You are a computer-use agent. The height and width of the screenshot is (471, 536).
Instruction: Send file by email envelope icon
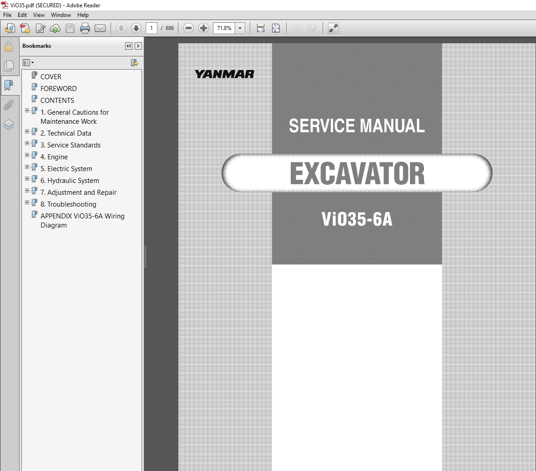click(100, 28)
